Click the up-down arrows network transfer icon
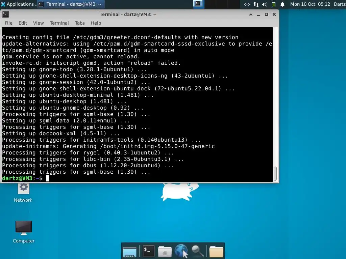The width and height of the screenshot is (346, 259). [x=256, y=4]
